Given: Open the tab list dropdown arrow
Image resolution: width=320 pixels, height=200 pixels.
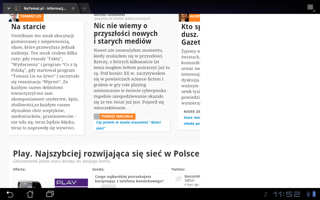Looking at the screenshot, I should (x=9, y=8).
